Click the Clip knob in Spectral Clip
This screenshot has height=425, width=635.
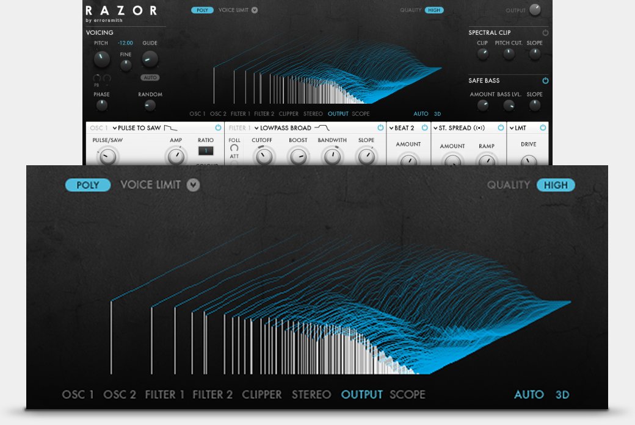(x=482, y=54)
